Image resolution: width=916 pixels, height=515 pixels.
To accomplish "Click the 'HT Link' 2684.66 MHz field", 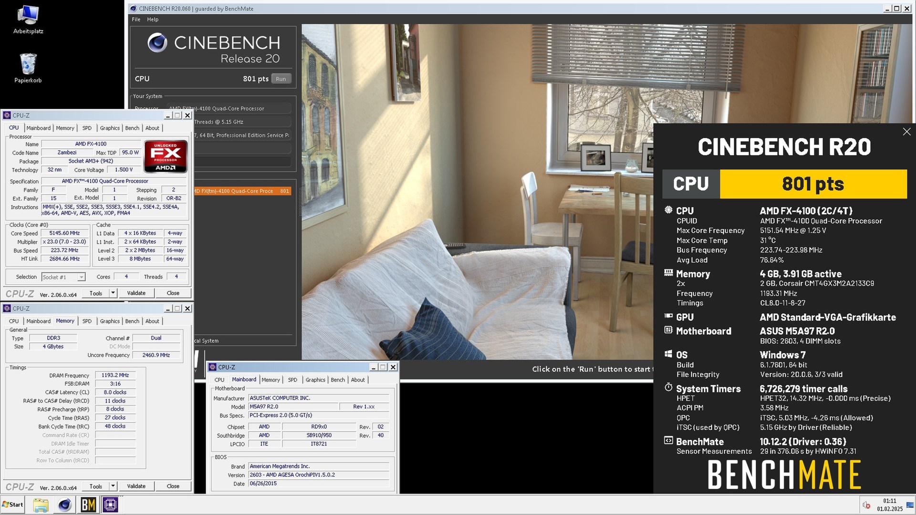I will (x=65, y=259).
